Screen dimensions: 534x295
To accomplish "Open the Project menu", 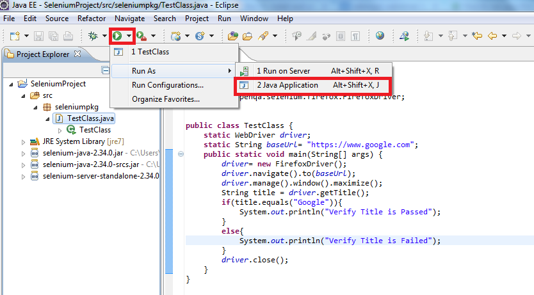I will [197, 19].
